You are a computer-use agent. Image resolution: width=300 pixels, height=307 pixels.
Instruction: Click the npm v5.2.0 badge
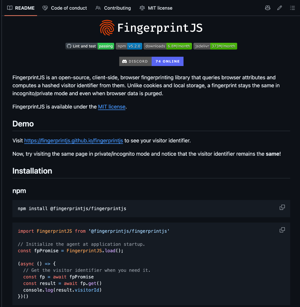point(129,46)
